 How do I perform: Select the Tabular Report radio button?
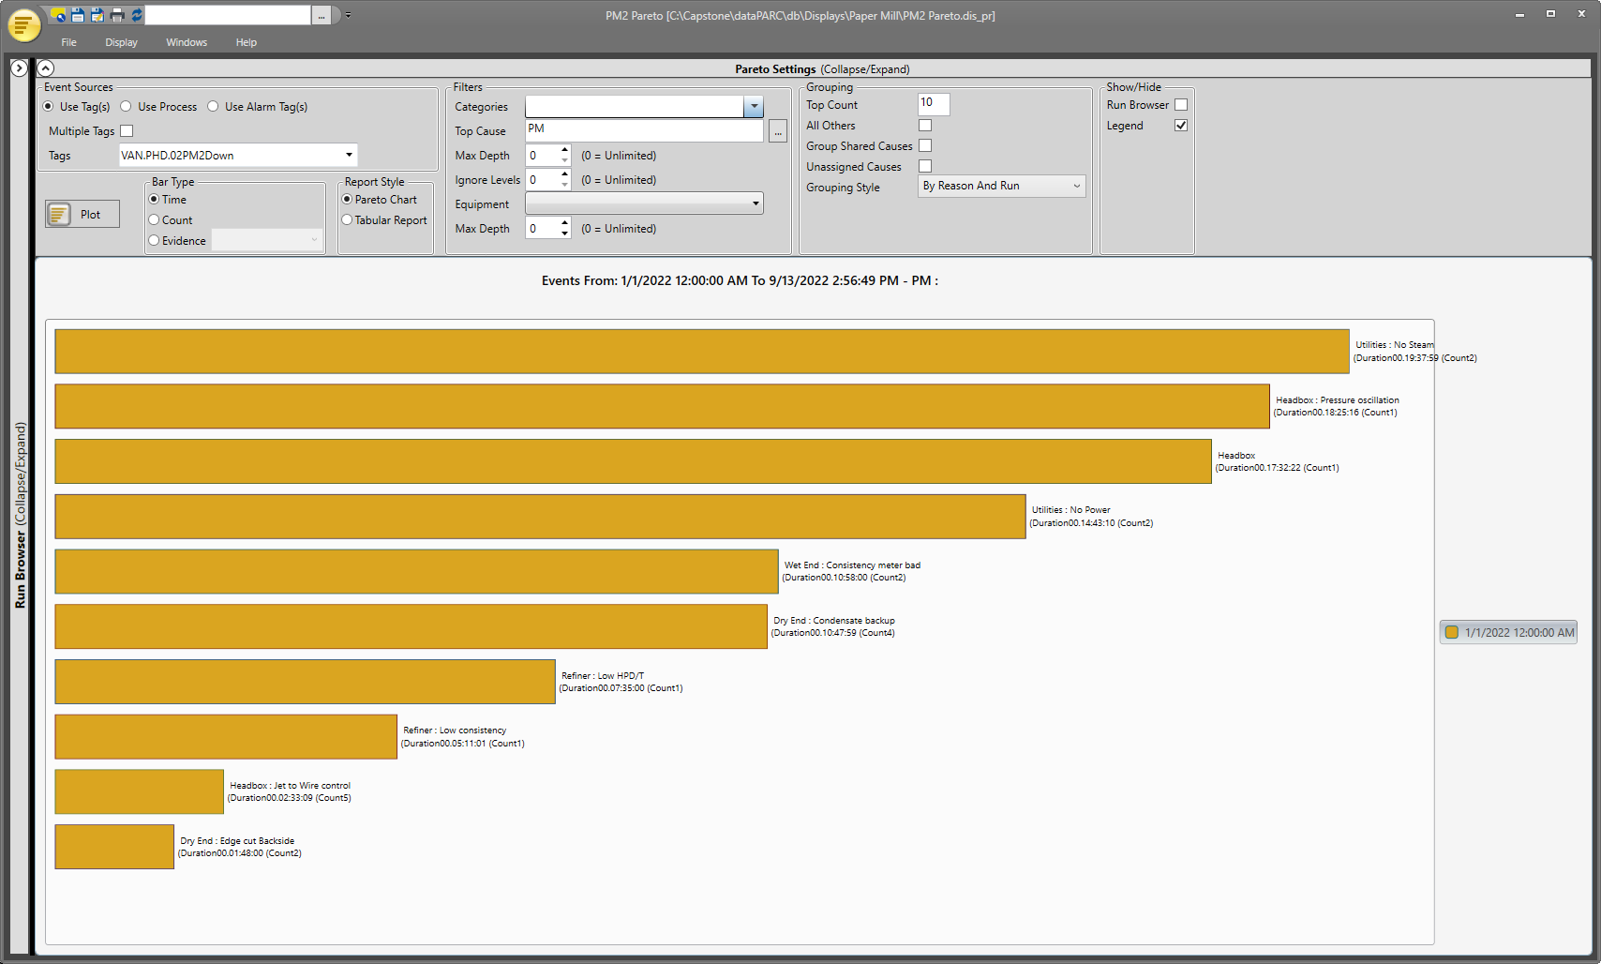347,220
